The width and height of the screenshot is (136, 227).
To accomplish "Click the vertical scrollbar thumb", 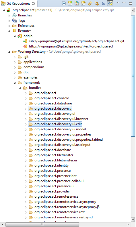I will [x=133, y=76].
